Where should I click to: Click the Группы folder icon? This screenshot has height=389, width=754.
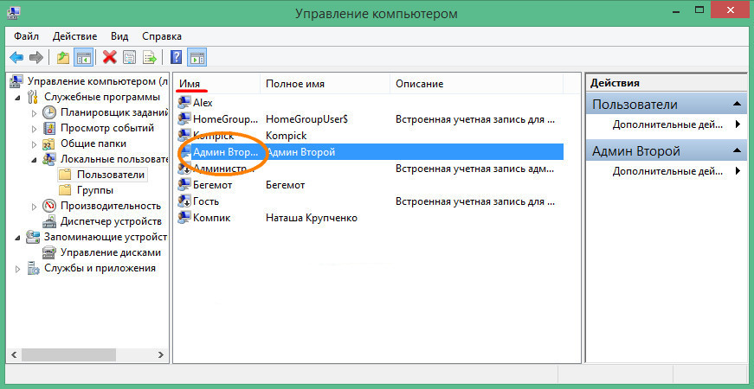65,190
